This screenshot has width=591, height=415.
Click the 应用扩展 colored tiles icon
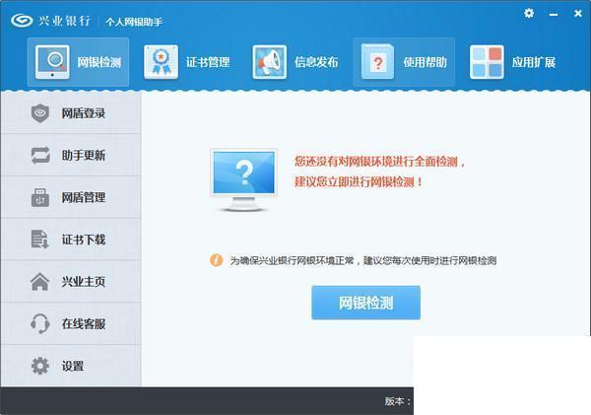pos(487,62)
